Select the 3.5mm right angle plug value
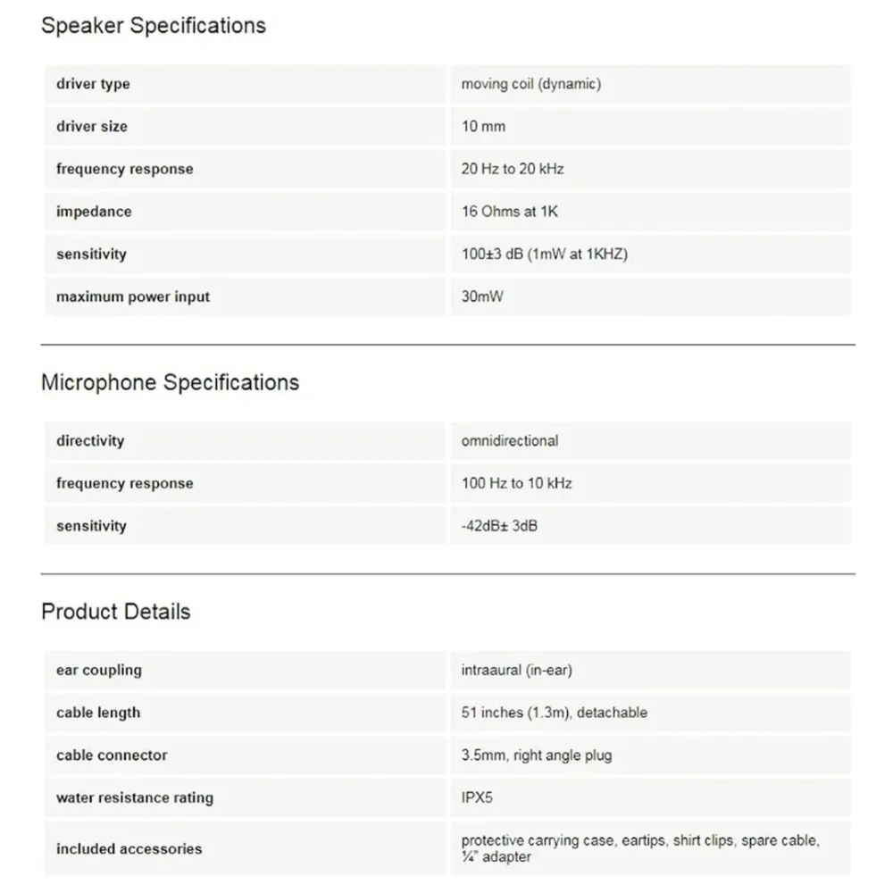893x893 pixels. (x=537, y=755)
